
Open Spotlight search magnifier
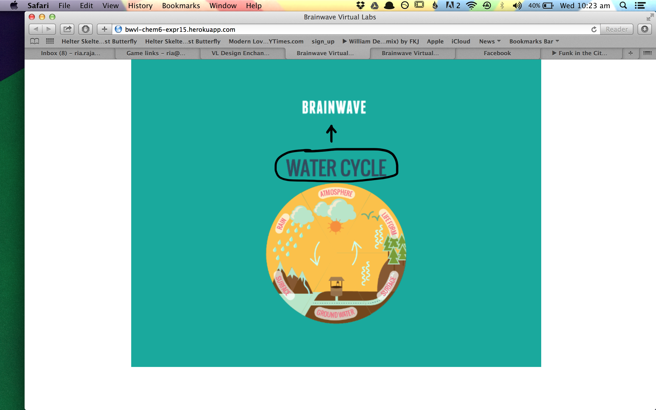click(x=623, y=5)
